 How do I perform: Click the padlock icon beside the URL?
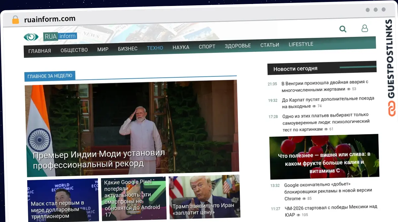[16, 20]
